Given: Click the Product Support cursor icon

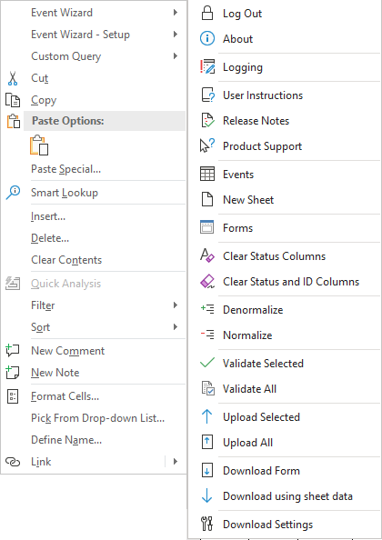Looking at the screenshot, I should point(207,145).
